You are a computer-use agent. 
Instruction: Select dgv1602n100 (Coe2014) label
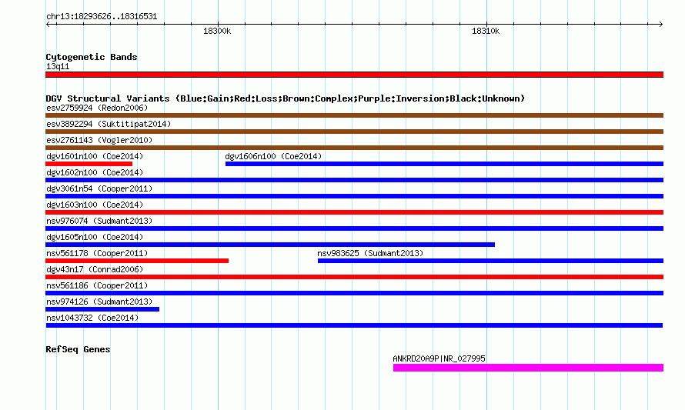(95, 172)
